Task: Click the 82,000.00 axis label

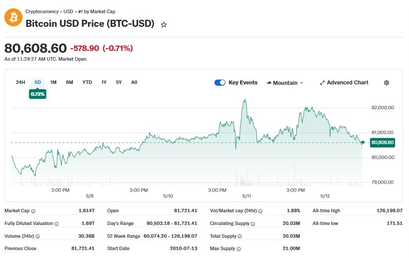Action: [x=383, y=108]
